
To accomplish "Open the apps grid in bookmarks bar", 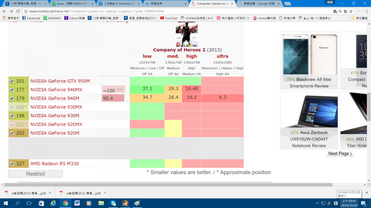I will point(4,18).
